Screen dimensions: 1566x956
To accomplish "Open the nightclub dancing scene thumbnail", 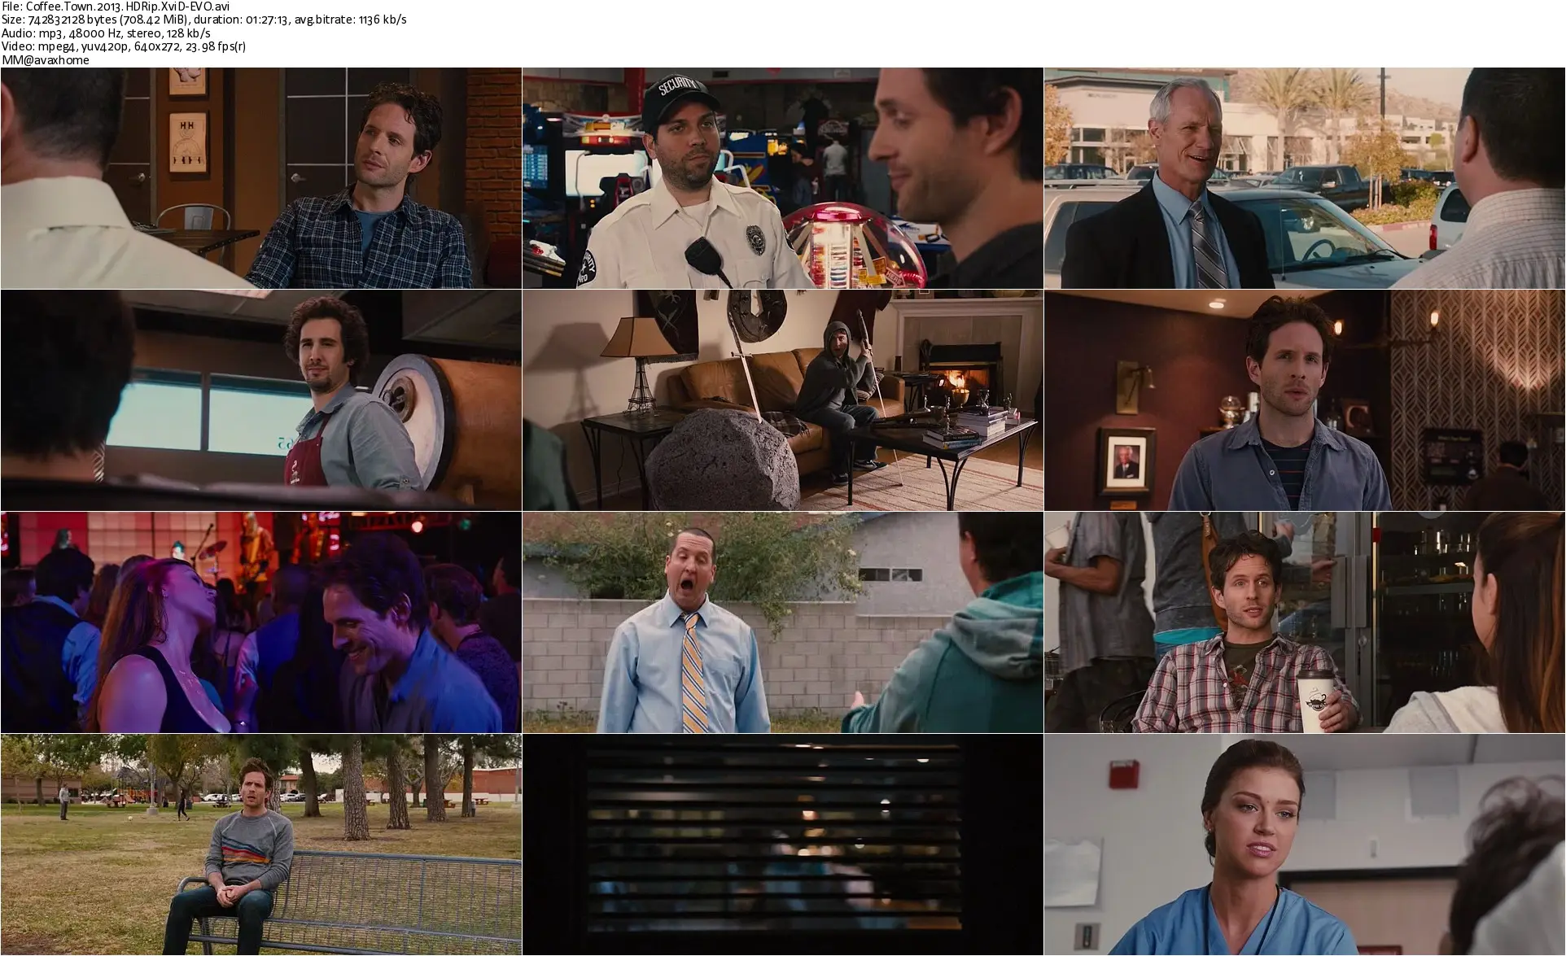I will coord(260,622).
